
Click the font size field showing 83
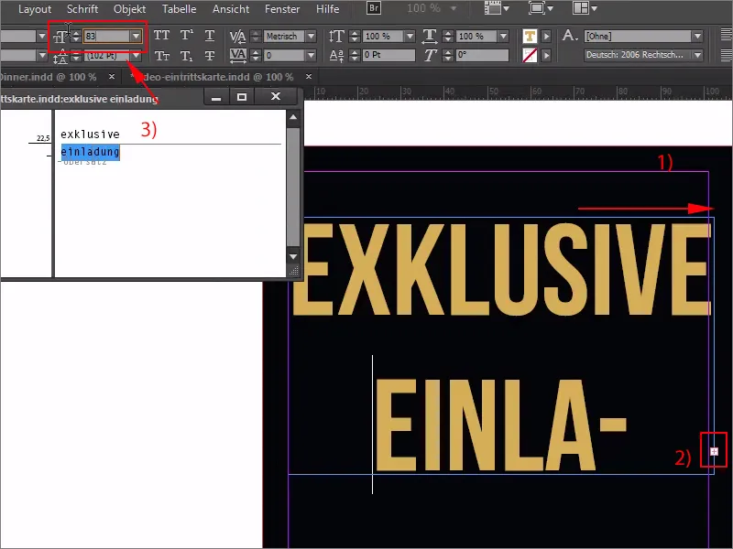[x=106, y=36]
